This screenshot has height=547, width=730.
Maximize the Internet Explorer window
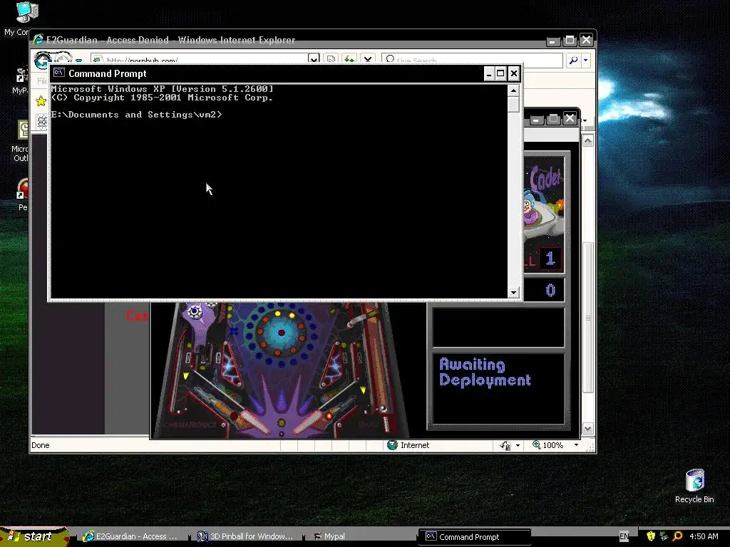tap(570, 41)
